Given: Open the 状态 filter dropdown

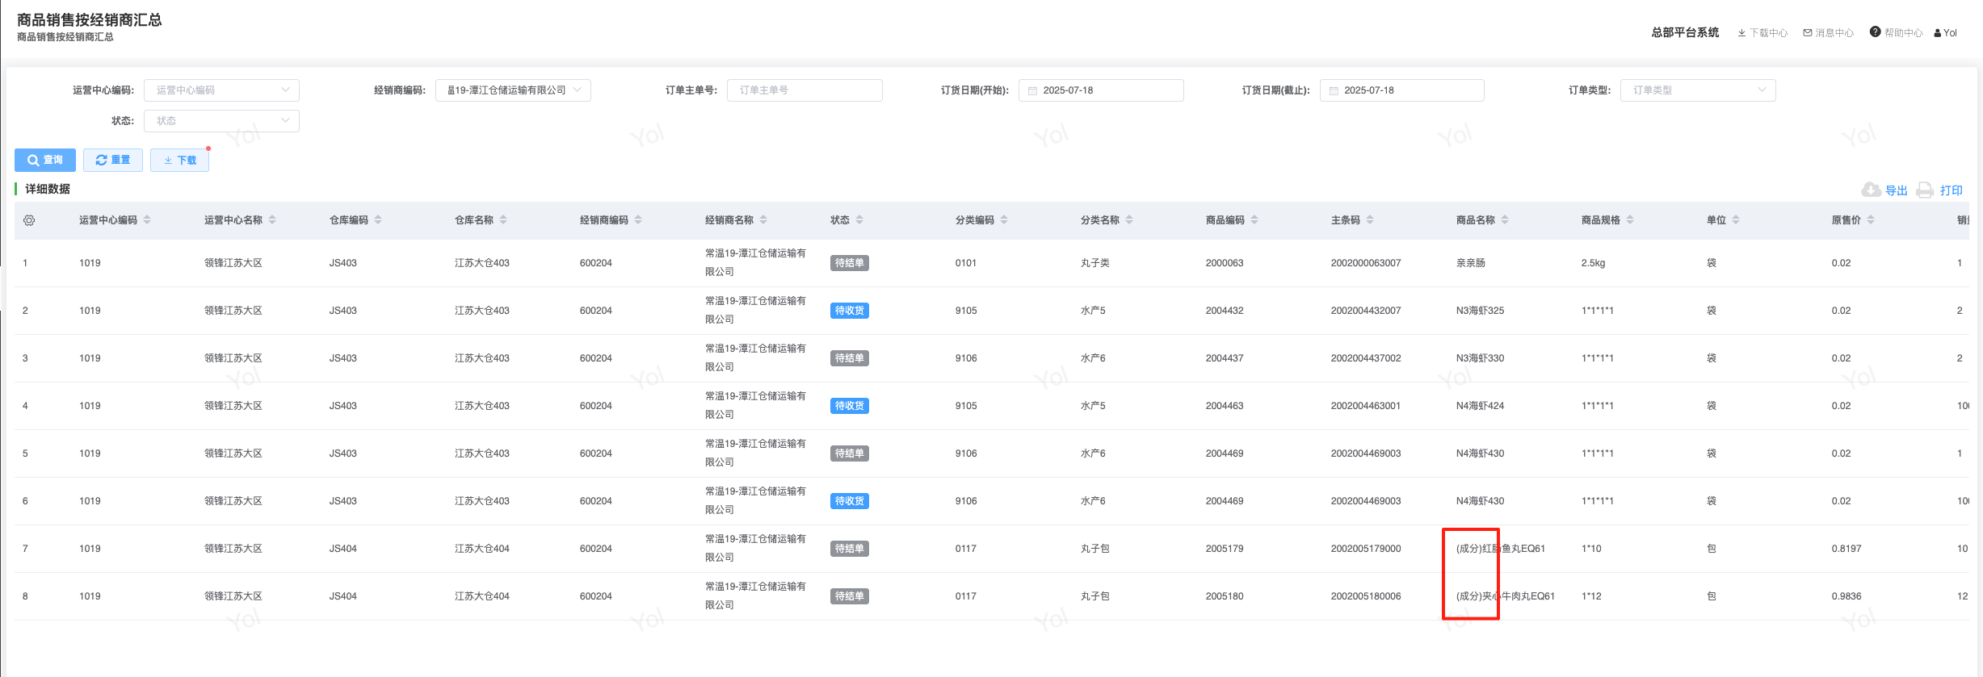Looking at the screenshot, I should pyautogui.click(x=221, y=121).
